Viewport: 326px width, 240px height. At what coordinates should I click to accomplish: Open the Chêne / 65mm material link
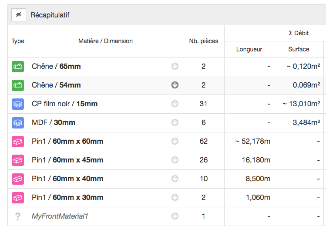[x=56, y=66]
